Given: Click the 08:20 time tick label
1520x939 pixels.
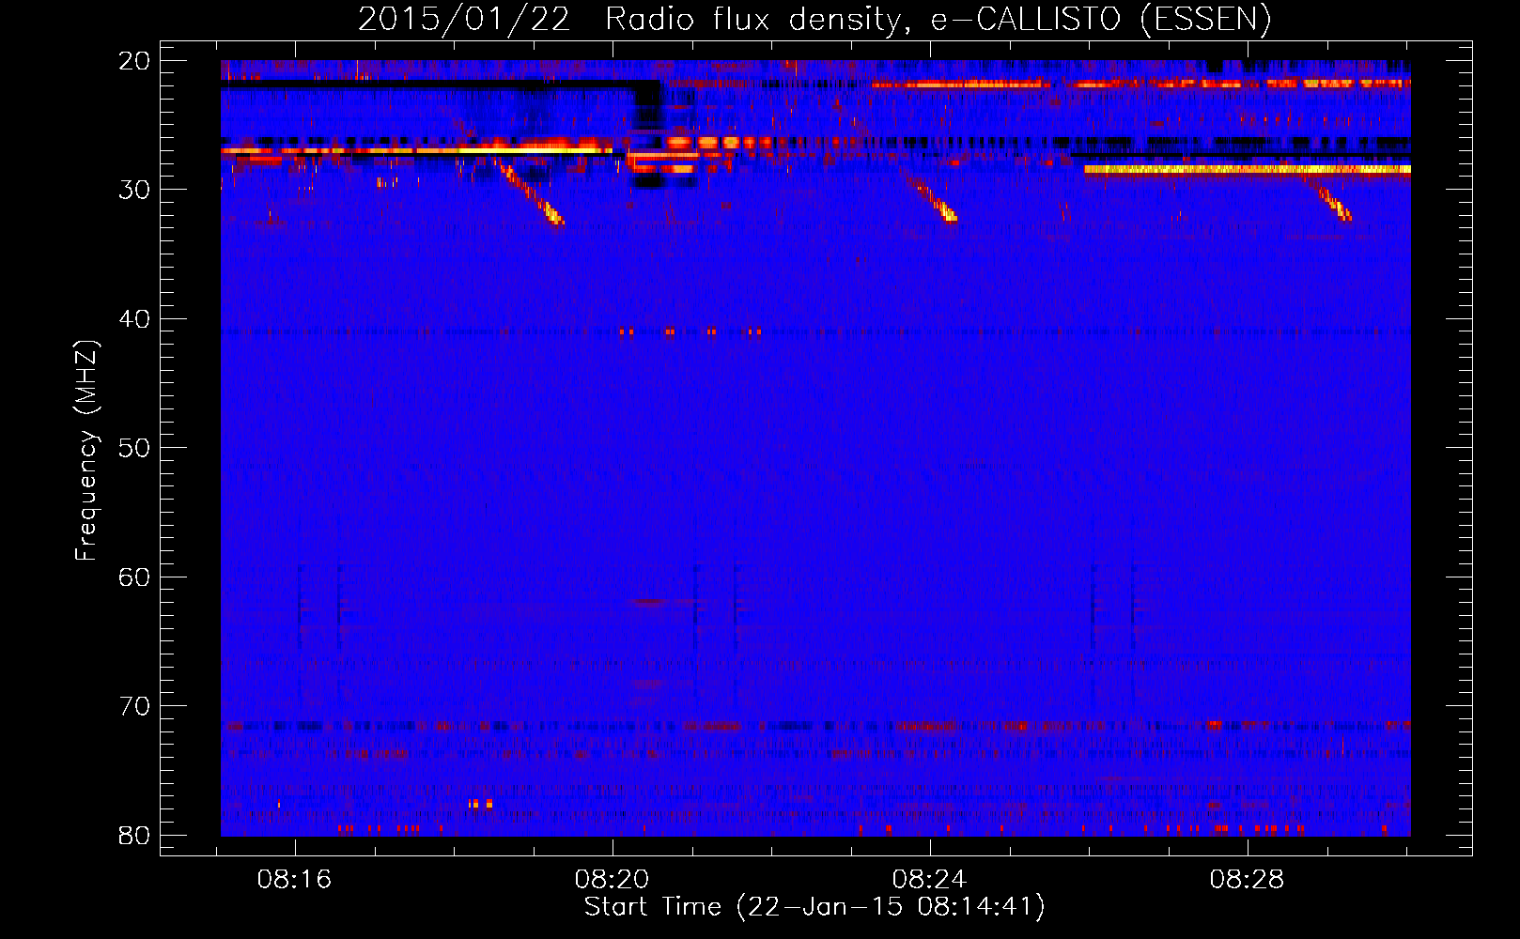Looking at the screenshot, I should click(x=613, y=880).
